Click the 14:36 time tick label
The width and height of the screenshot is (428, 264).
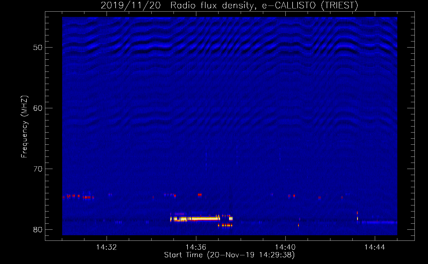tap(196, 247)
